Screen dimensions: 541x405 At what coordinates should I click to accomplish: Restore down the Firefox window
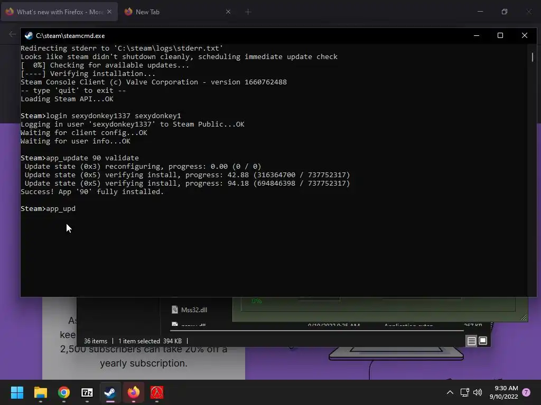pyautogui.click(x=505, y=12)
